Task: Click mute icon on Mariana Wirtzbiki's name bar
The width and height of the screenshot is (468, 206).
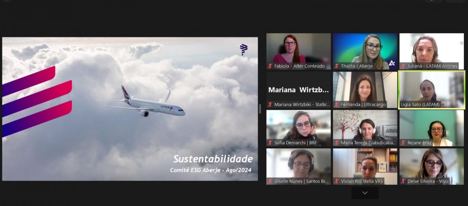Action: click(270, 105)
